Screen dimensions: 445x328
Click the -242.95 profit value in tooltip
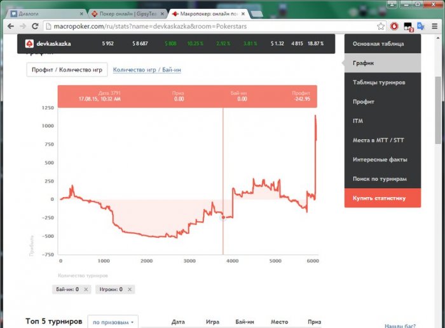coord(303,99)
